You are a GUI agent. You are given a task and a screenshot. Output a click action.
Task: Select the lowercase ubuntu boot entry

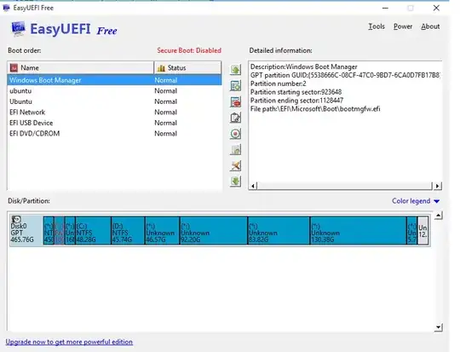point(114,90)
